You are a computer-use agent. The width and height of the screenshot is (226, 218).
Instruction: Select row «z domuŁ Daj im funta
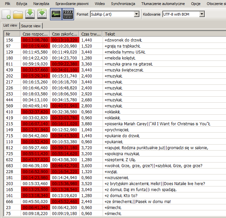pos(115,190)
